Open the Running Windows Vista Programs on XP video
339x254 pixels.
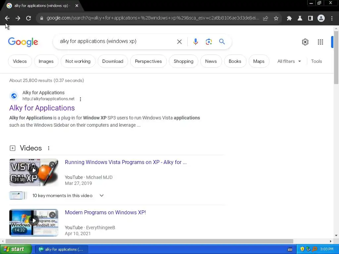(125, 162)
